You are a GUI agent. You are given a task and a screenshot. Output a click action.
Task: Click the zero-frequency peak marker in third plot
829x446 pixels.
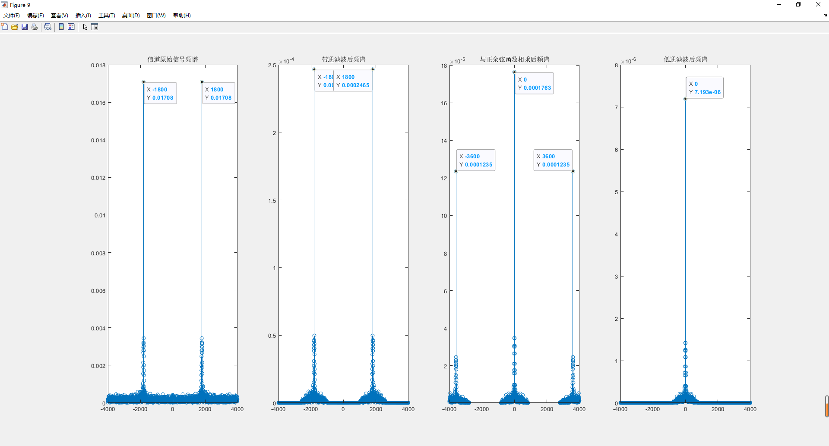pos(514,72)
